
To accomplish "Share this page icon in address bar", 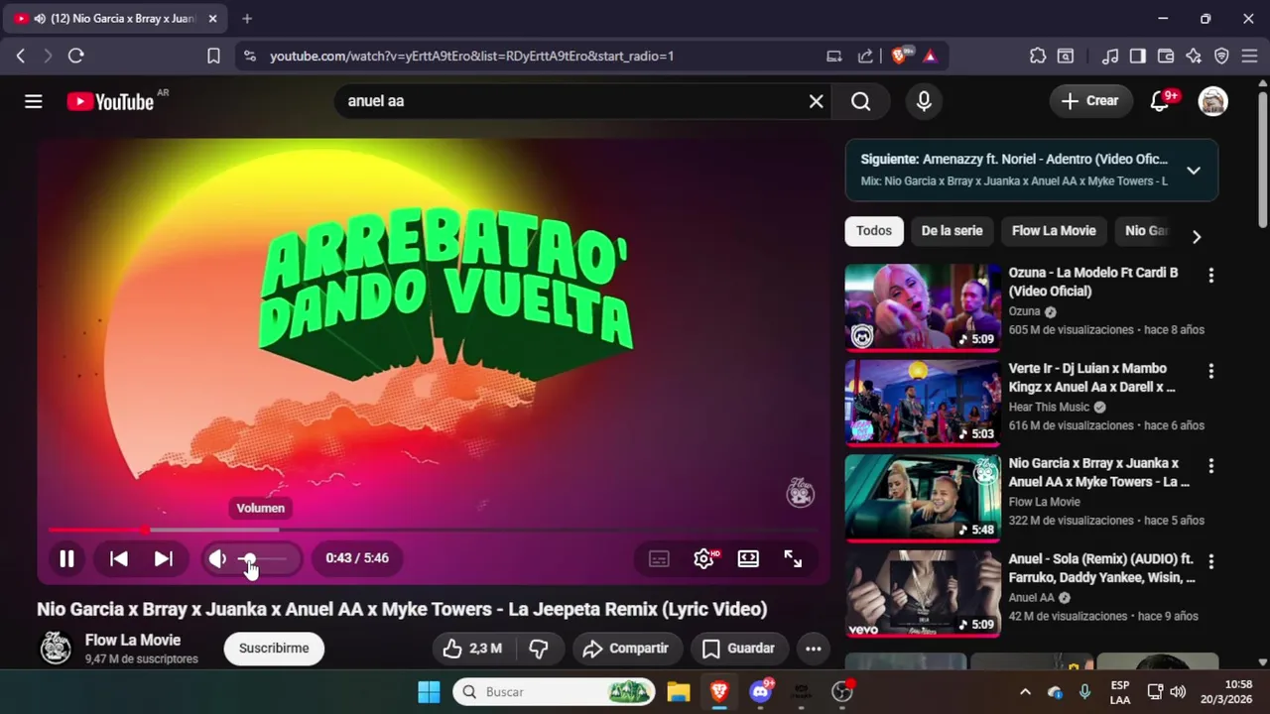I will (x=865, y=57).
